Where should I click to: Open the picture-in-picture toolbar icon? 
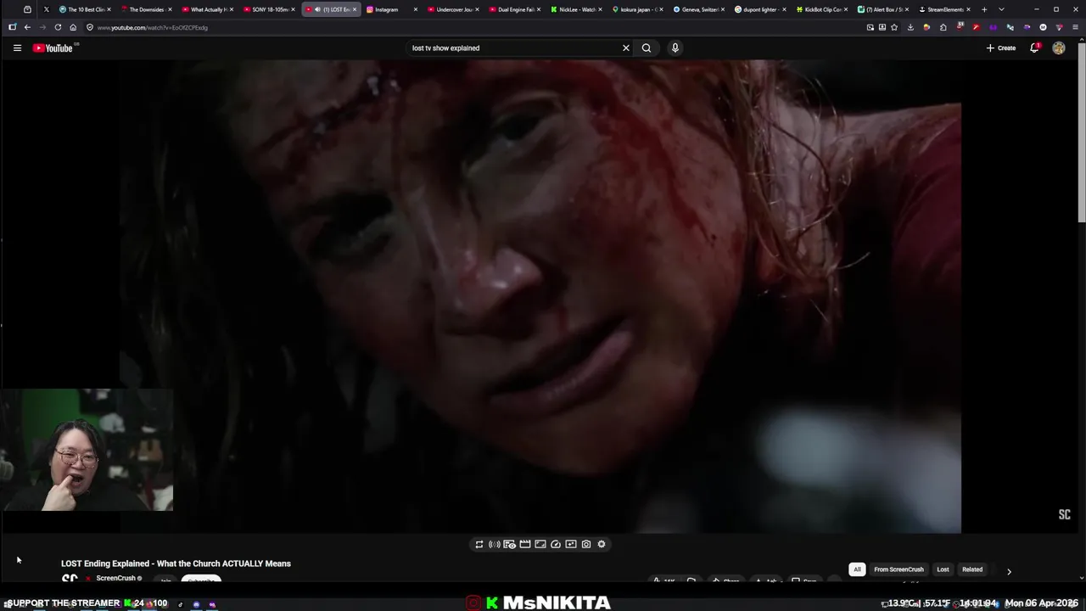tap(870, 27)
